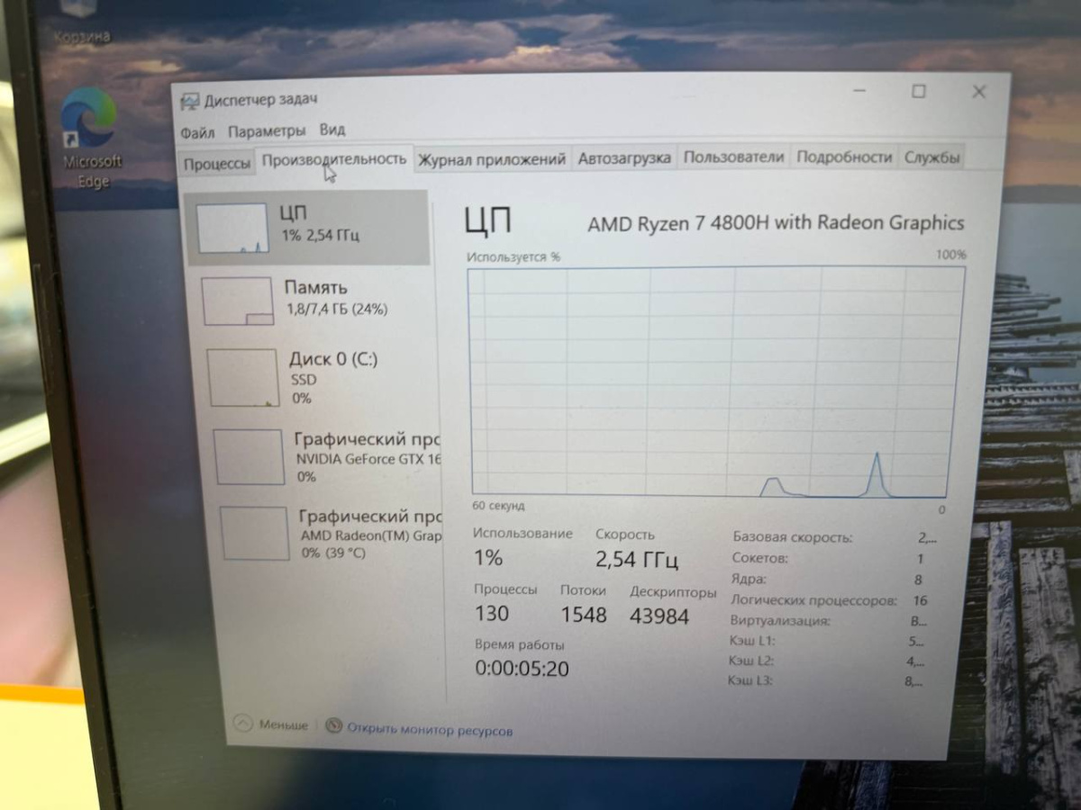Open the Открыть монитор ресурсов link

[x=430, y=730]
